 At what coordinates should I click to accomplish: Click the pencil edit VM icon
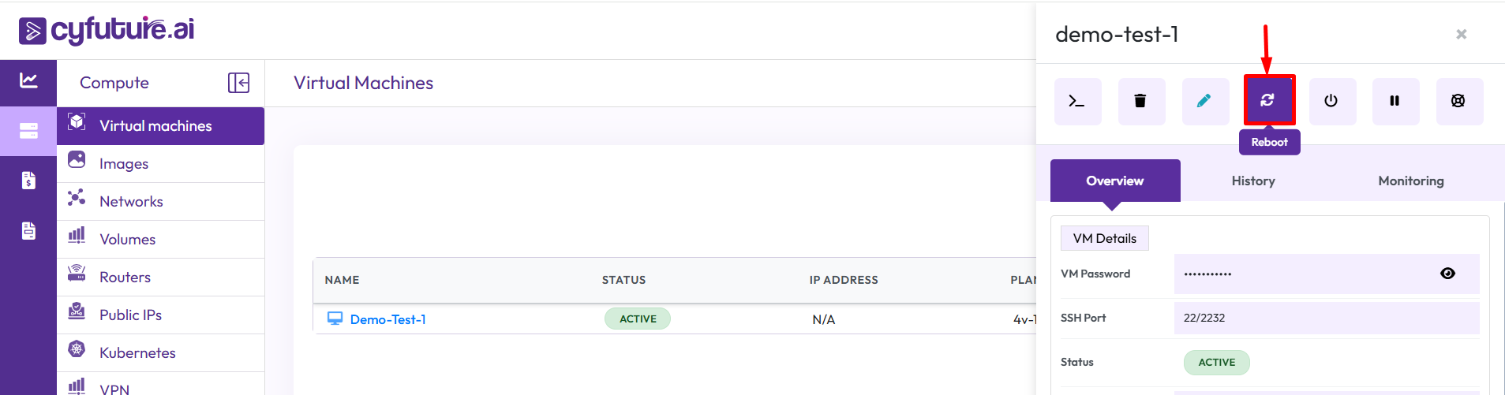(1204, 101)
